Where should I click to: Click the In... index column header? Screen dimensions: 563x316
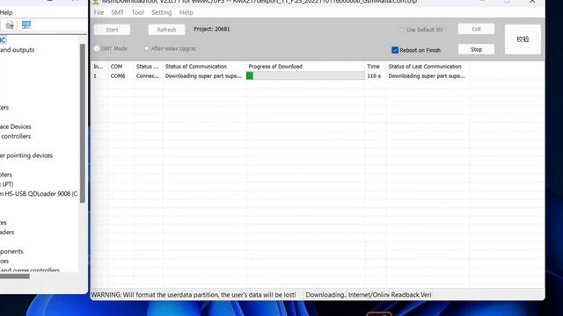[x=99, y=67]
